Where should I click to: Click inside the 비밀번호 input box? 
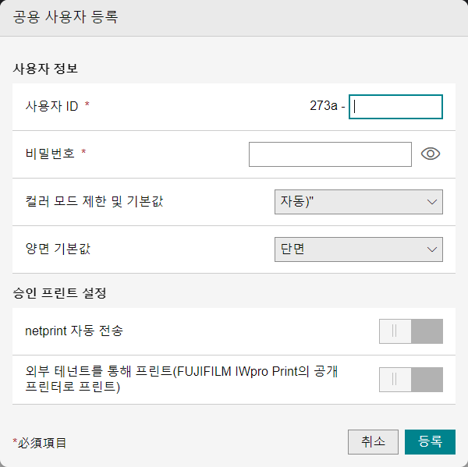coord(330,154)
